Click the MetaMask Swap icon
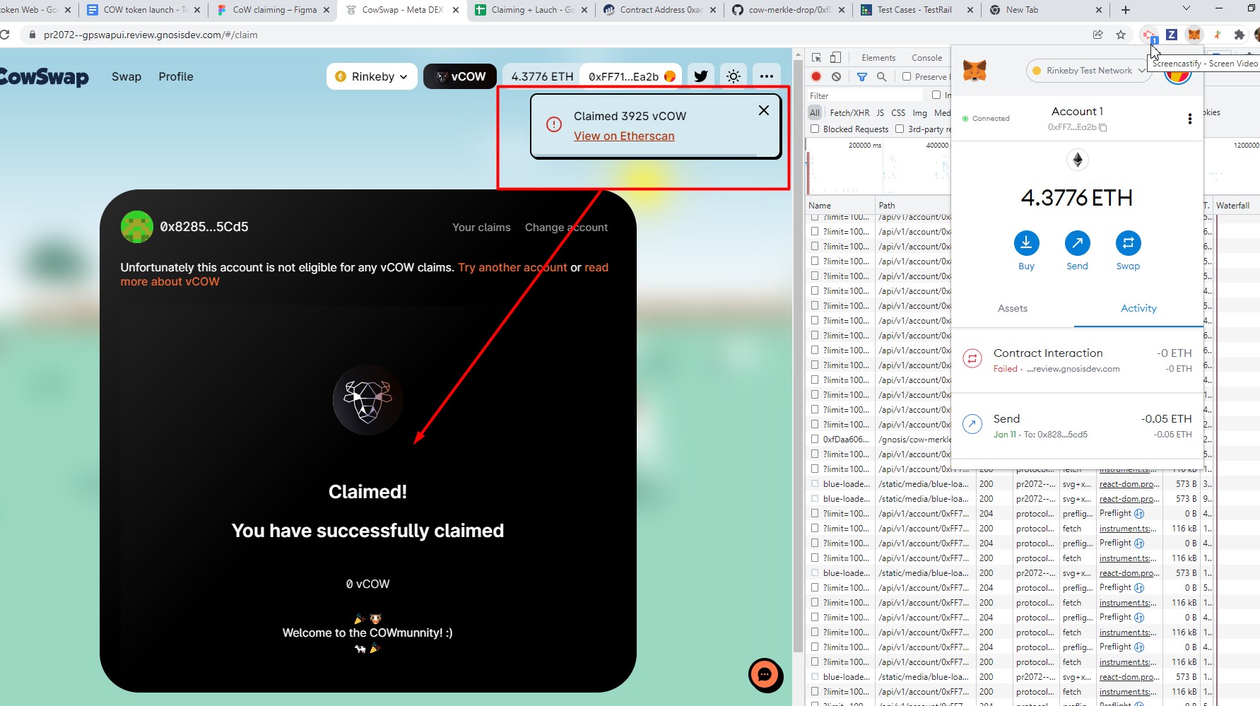This screenshot has width=1260, height=706. pyautogui.click(x=1128, y=243)
